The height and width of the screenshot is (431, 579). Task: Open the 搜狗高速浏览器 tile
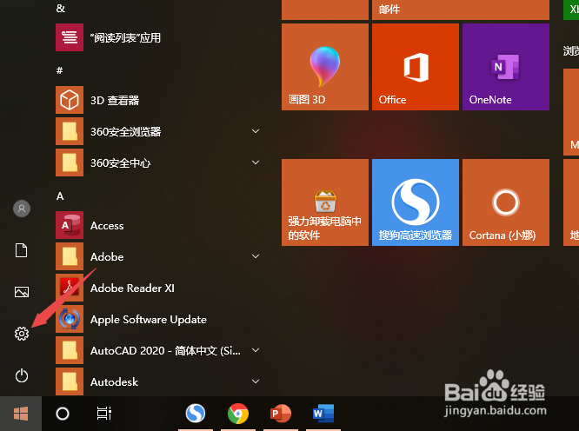(416, 202)
